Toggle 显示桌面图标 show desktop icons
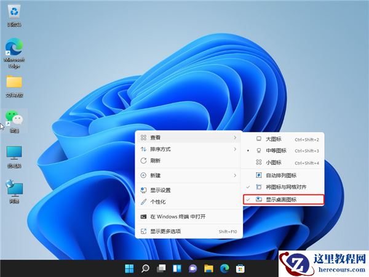This screenshot has height=277, width=369. [284, 199]
